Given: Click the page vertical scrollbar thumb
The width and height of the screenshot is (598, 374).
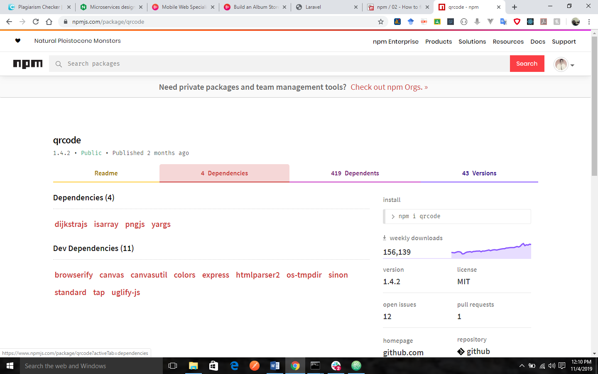Looking at the screenshot, I should 594,106.
